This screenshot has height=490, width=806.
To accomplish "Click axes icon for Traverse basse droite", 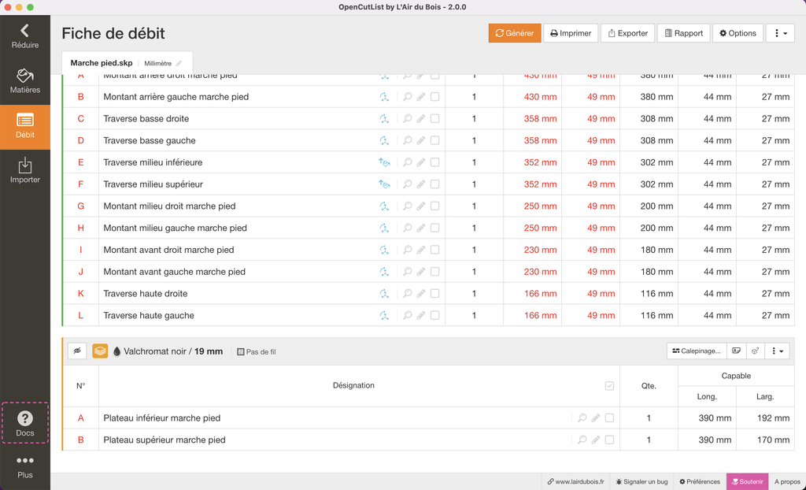I will pyautogui.click(x=384, y=118).
